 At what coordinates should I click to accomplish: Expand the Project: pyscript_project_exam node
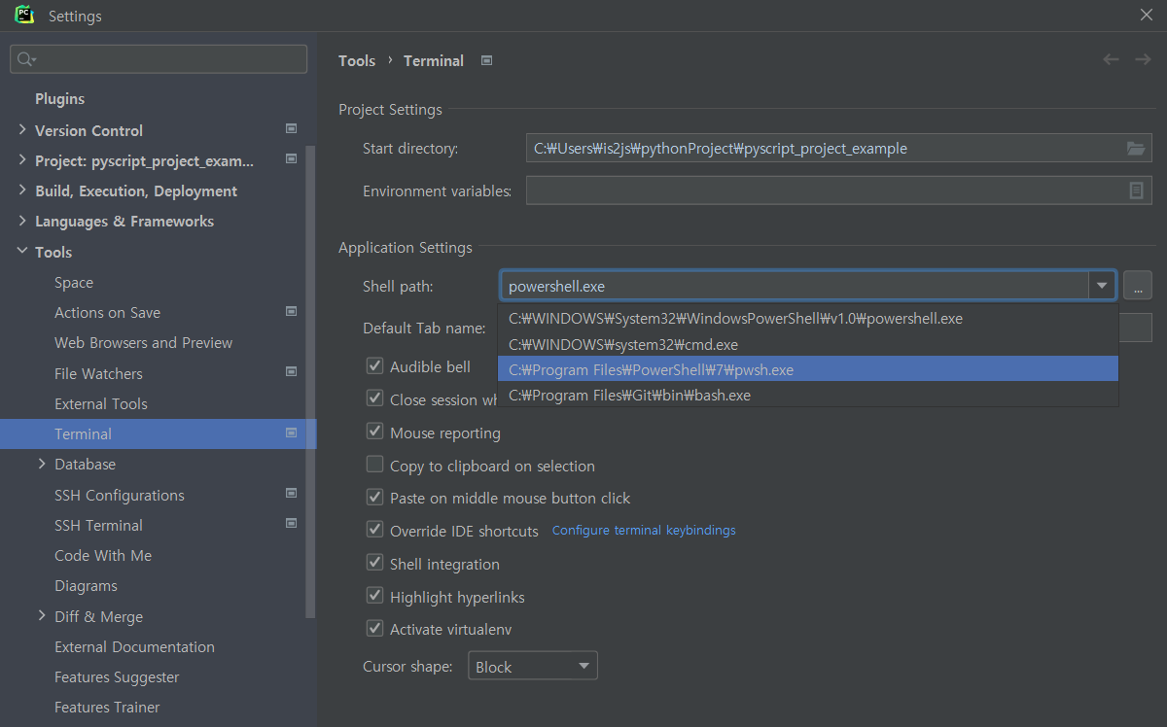point(22,160)
